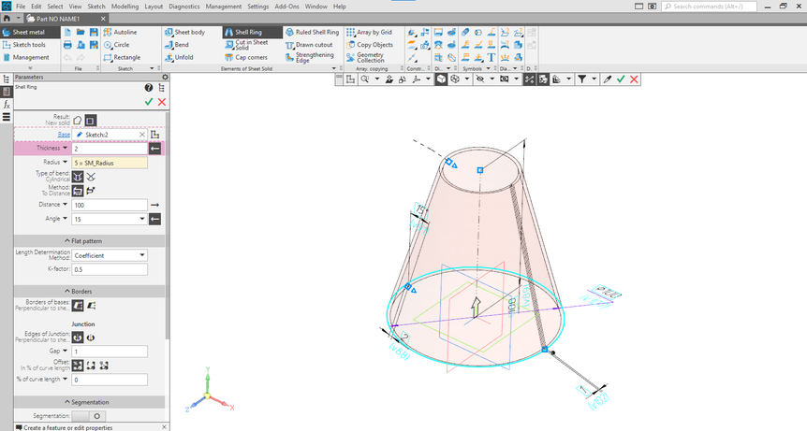Open the Gap label dropdown arrow
The width and height of the screenshot is (807, 431).
click(x=65, y=351)
